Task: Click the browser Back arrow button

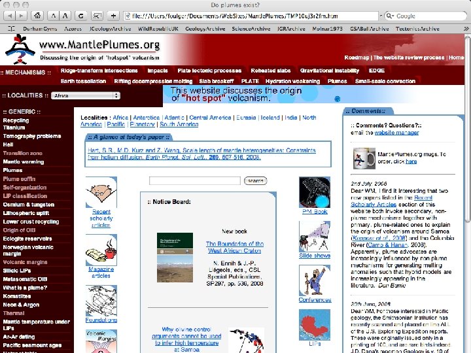Action: tap(10, 16)
